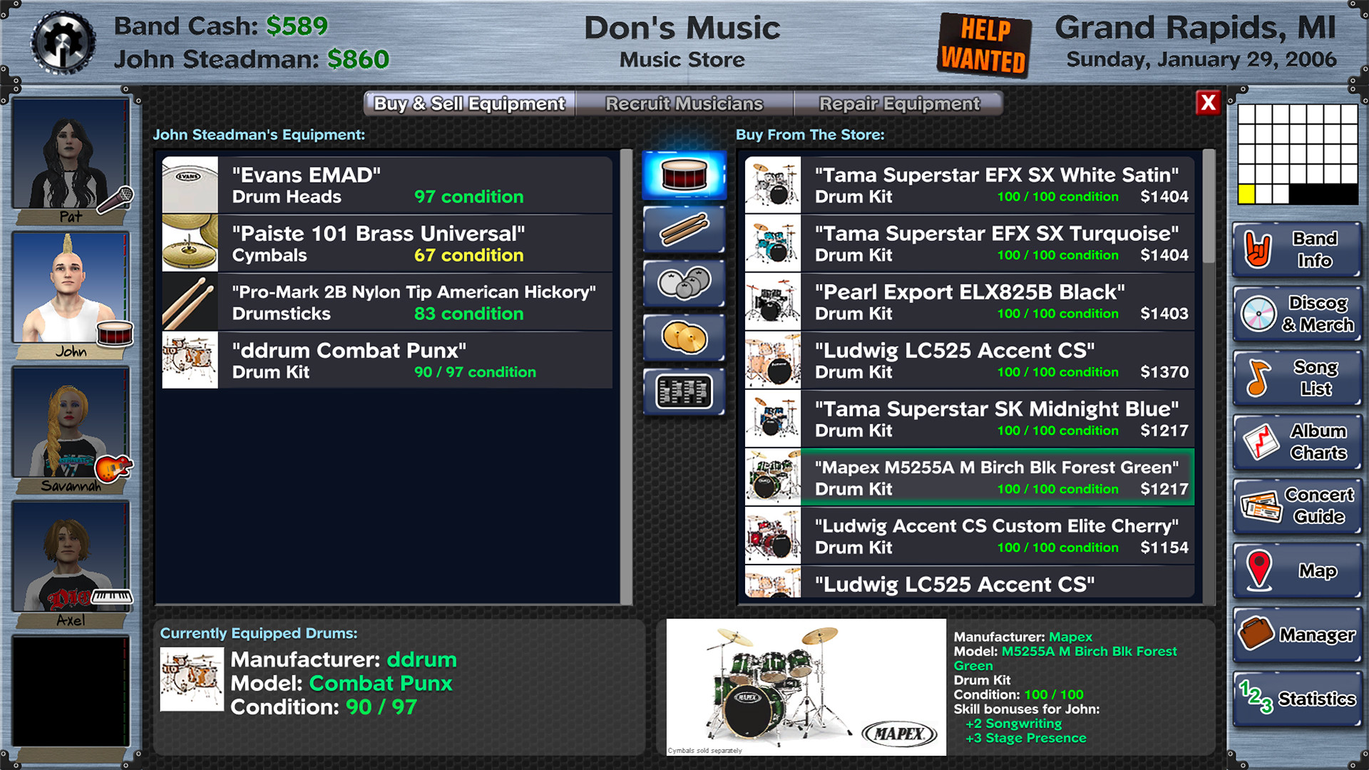Click the store list scrollbar
This screenshot has height=770, width=1369.
(1208, 207)
